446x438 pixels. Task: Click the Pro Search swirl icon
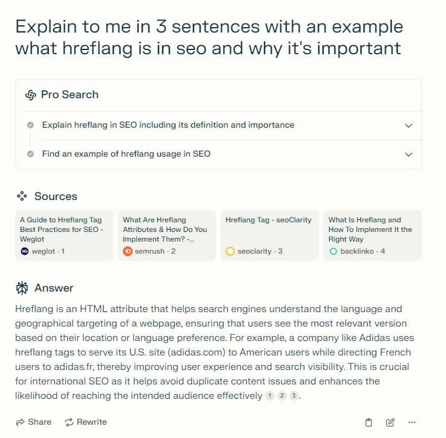[x=31, y=95]
